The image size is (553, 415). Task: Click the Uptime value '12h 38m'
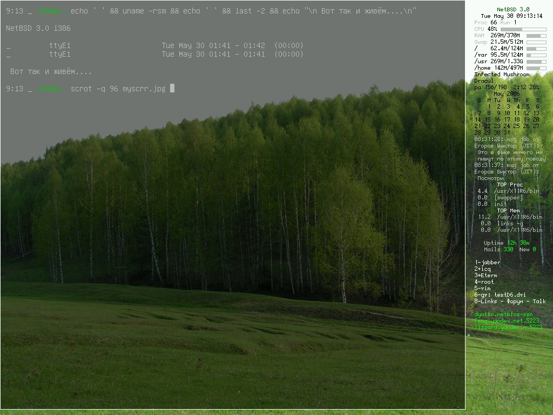tap(518, 243)
